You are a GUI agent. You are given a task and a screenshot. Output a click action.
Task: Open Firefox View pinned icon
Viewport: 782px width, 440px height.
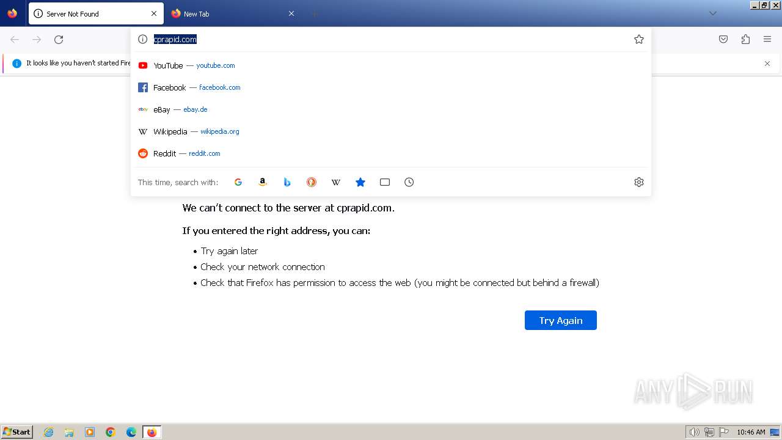12,13
